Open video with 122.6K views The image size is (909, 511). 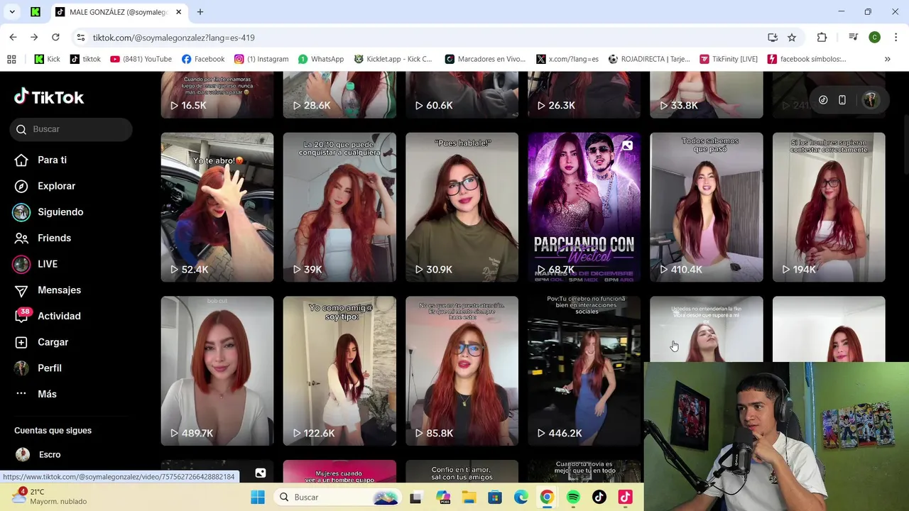[339, 370]
